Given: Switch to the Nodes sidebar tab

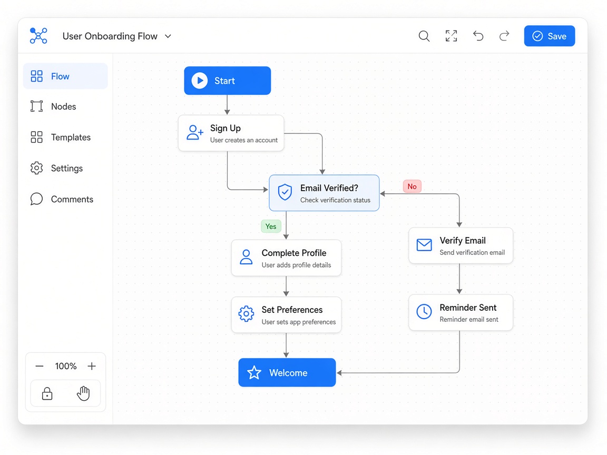Looking at the screenshot, I should [65, 106].
